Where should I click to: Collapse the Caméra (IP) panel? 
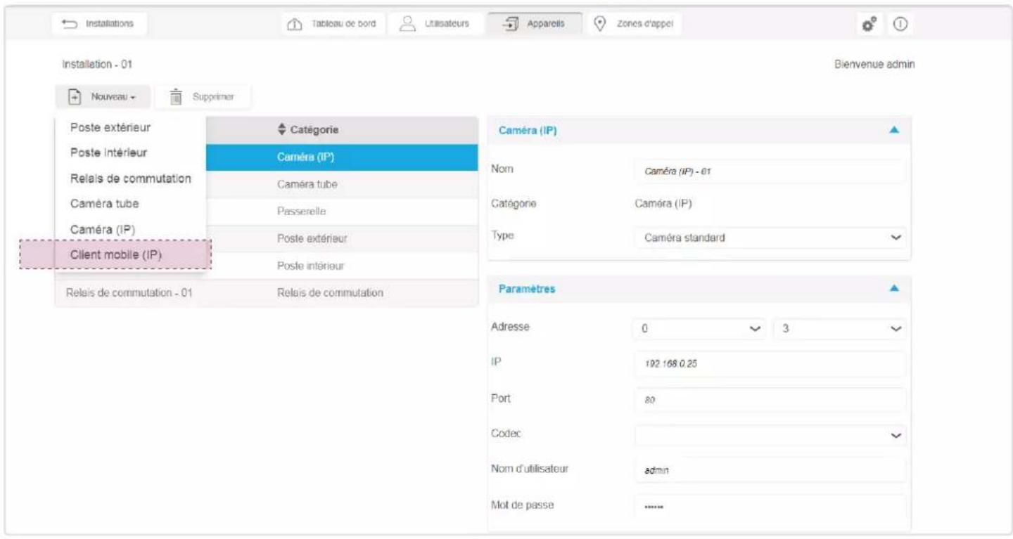pyautogui.click(x=893, y=130)
